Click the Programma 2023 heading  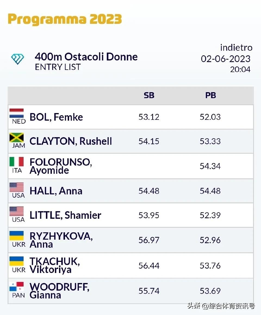pos(65,19)
